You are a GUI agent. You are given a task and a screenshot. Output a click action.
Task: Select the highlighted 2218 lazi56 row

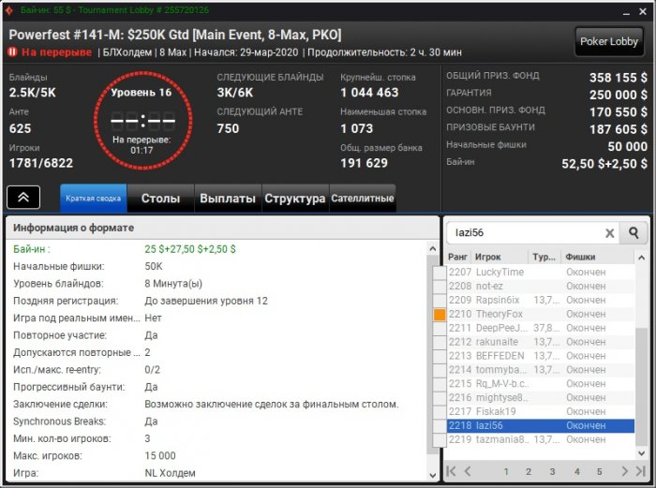(x=541, y=425)
